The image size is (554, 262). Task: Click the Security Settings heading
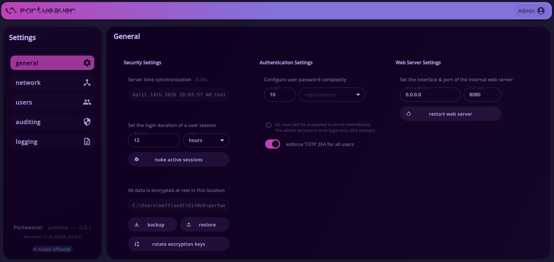[x=142, y=62]
